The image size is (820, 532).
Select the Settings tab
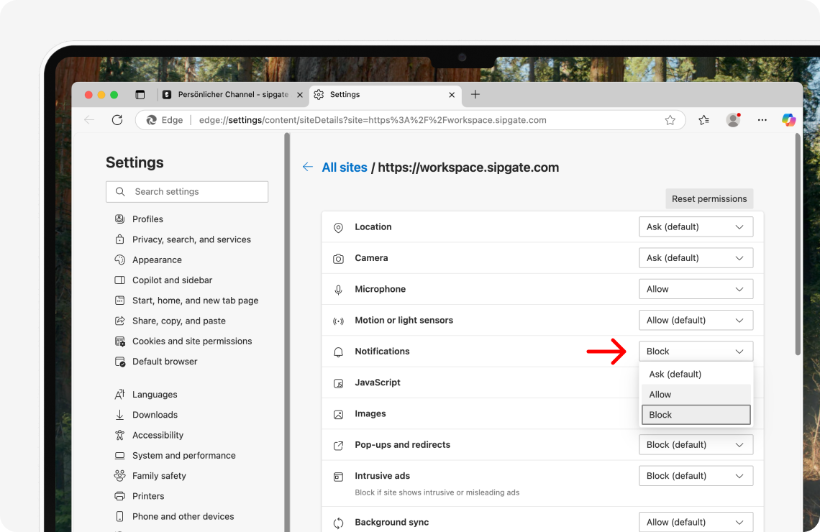(x=385, y=95)
